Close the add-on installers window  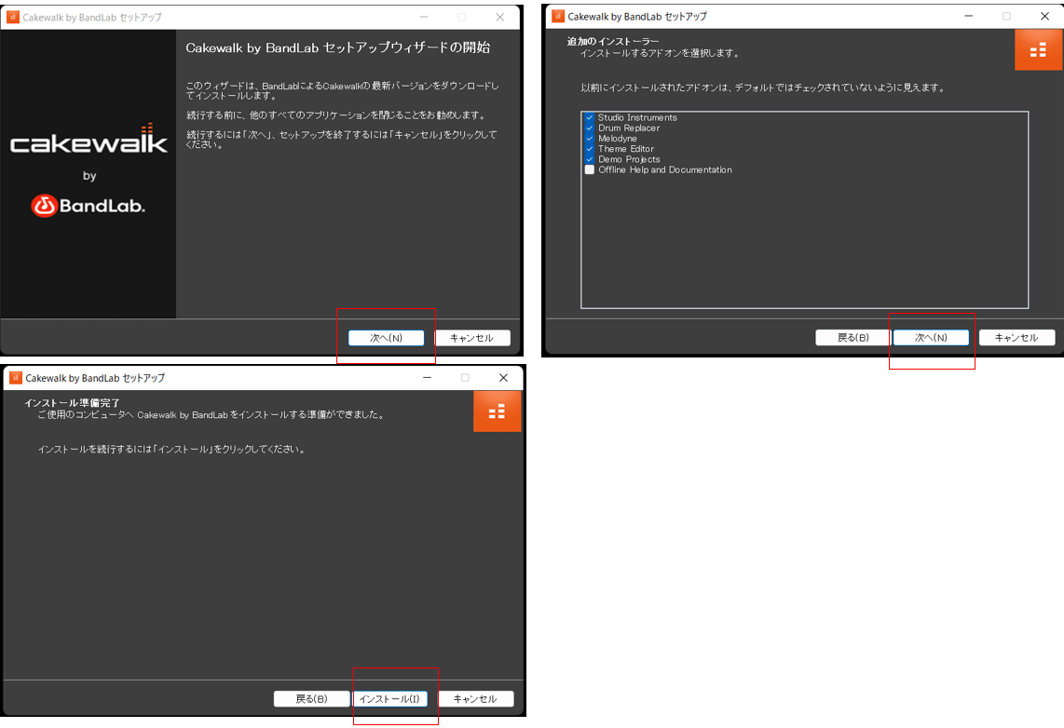point(1045,16)
